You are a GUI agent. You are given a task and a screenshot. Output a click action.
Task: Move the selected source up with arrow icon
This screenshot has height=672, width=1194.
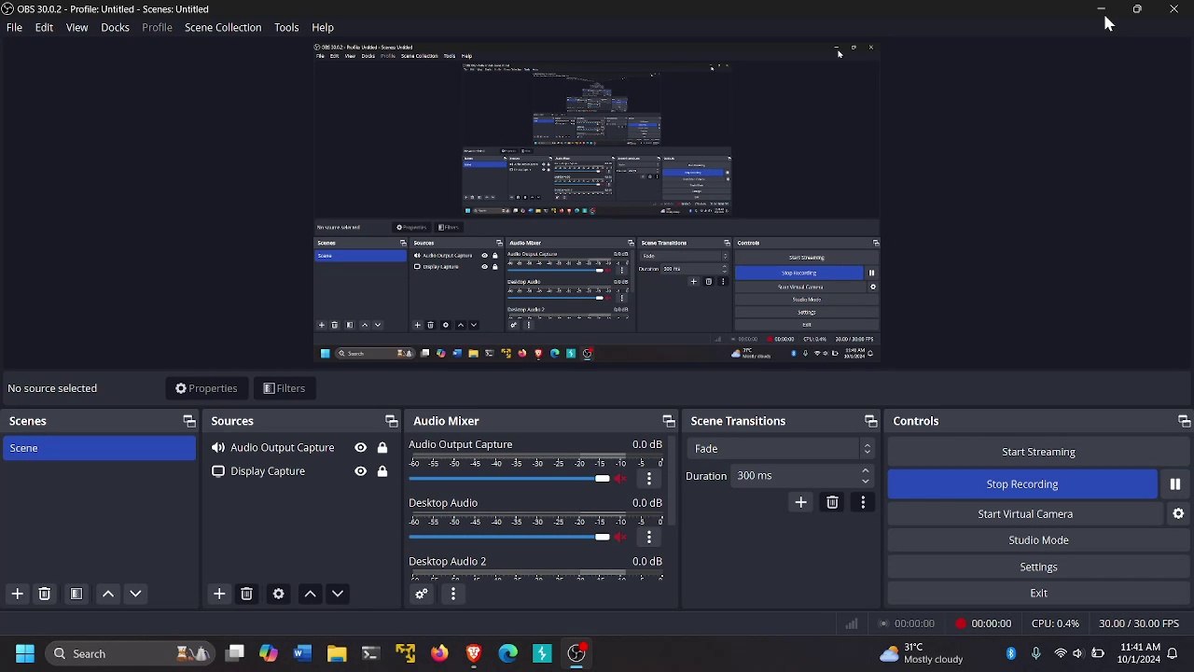[311, 595]
